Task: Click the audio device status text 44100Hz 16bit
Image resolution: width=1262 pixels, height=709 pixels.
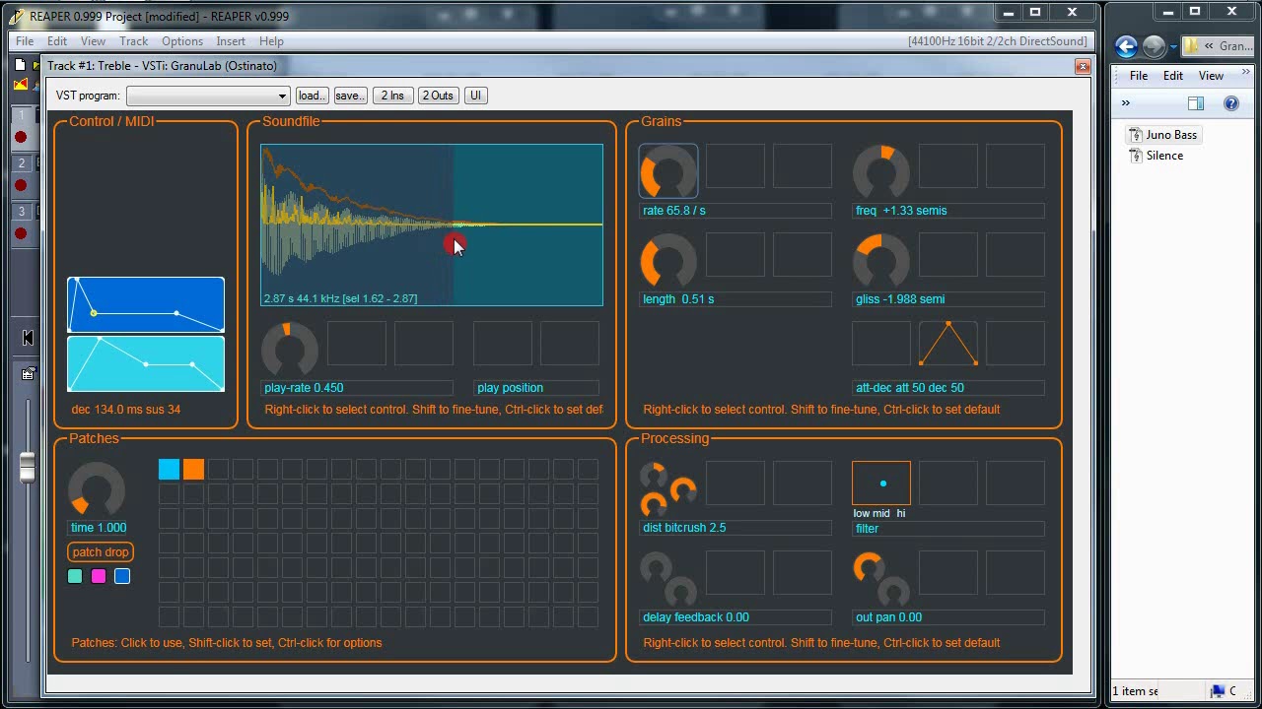Action: point(997,41)
